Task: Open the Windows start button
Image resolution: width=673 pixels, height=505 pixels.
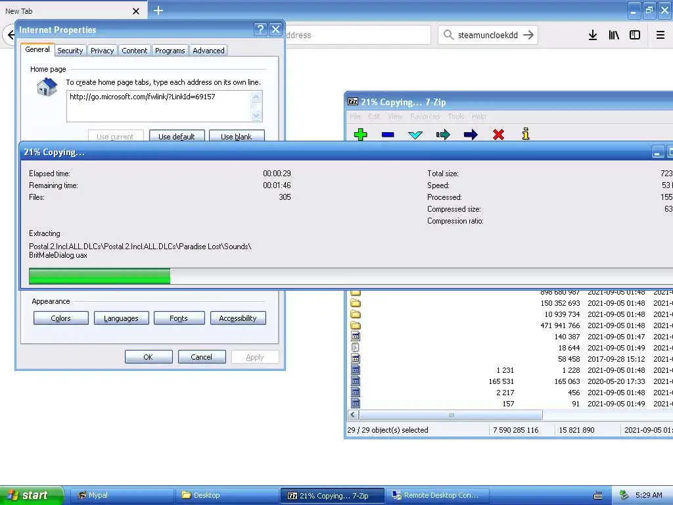Action: coord(32,495)
